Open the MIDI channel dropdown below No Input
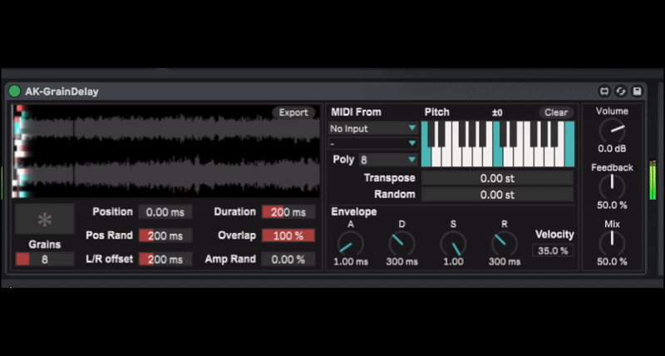Screen dimensions: 665x356 click(373, 143)
